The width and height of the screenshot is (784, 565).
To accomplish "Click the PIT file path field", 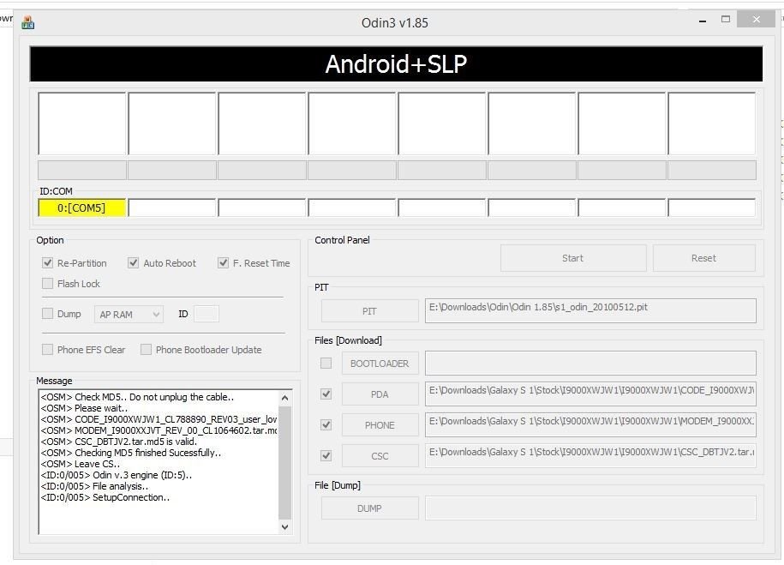I will point(590,310).
